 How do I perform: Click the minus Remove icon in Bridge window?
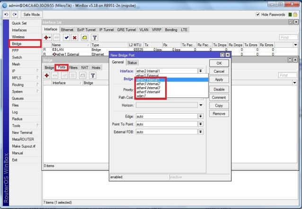click(x=55, y=75)
